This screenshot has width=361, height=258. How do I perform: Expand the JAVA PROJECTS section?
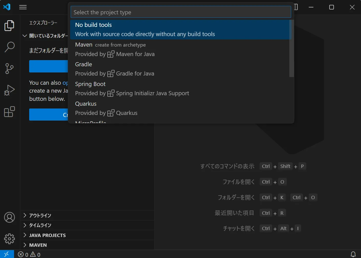coord(87,235)
